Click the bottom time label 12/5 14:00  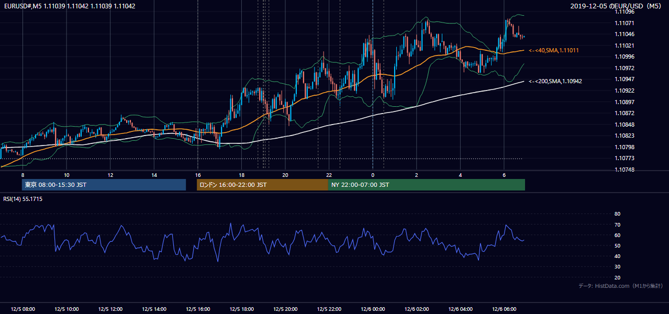pos(154,309)
